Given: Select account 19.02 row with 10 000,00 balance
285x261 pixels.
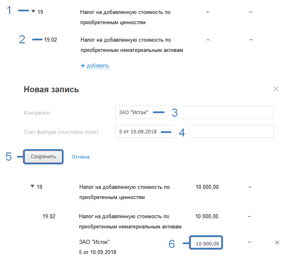Looking at the screenshot, I should tap(50, 216).
